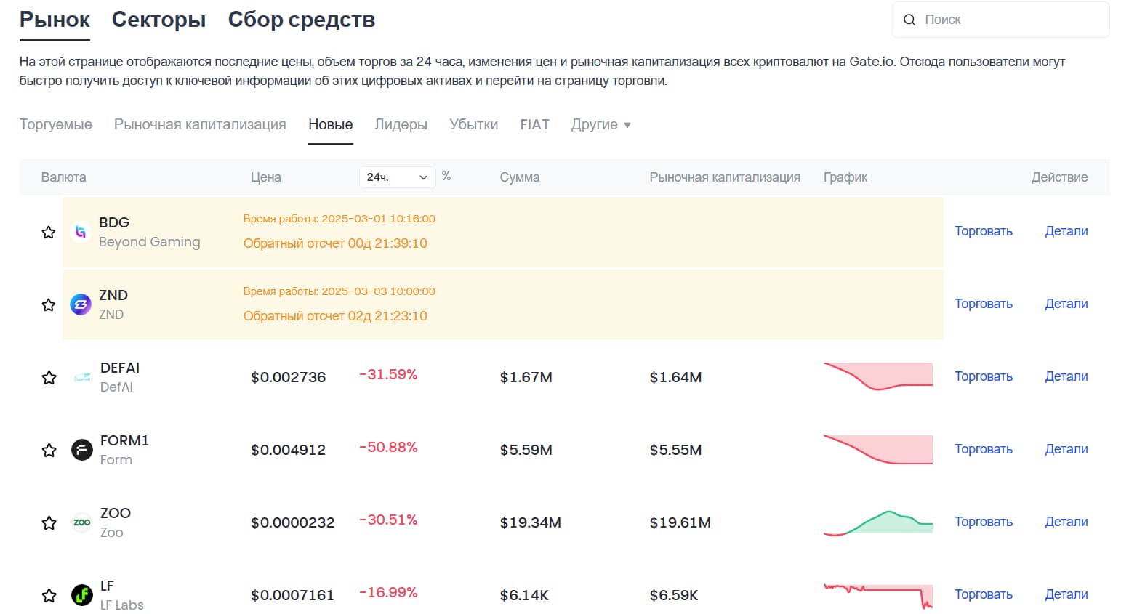Open Детали for BDG
1121x614 pixels.
click(1066, 231)
